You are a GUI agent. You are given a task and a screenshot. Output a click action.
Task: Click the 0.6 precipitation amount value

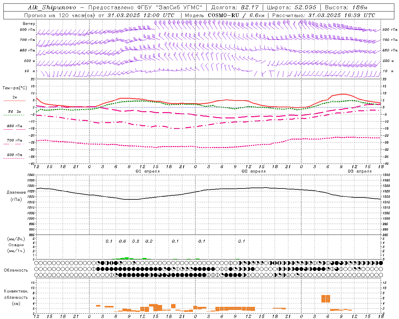122,241
